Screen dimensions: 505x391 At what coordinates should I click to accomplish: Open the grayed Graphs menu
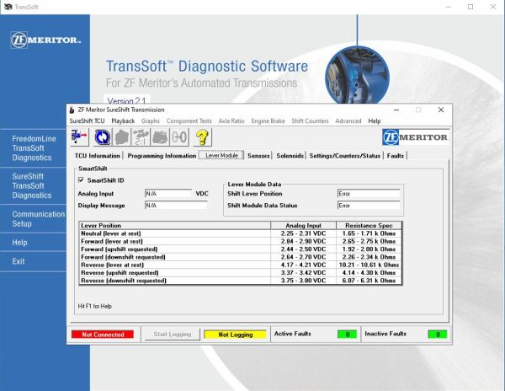(151, 121)
